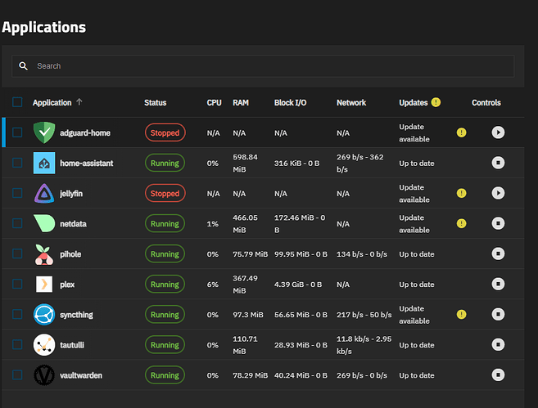Click the plex chevron icon

click(44, 285)
